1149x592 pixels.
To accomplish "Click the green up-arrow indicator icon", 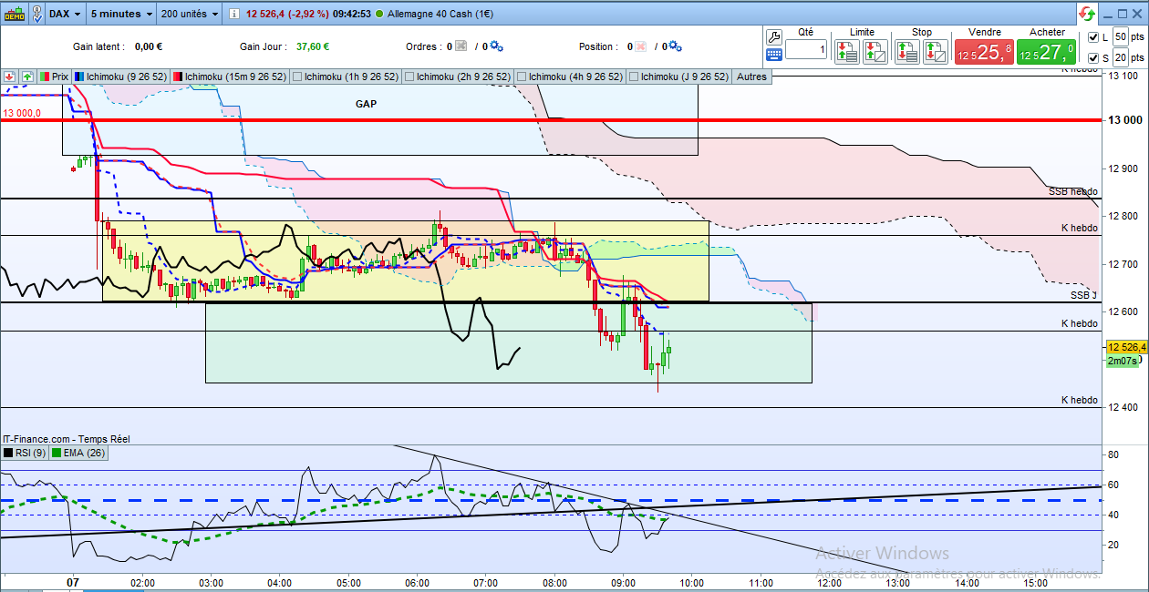I will [x=27, y=77].
